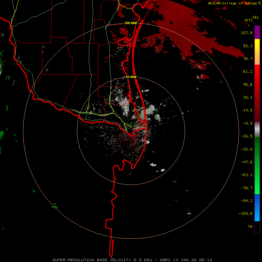
Task: Click the 92.3 legend value
Action: click(248, 46)
